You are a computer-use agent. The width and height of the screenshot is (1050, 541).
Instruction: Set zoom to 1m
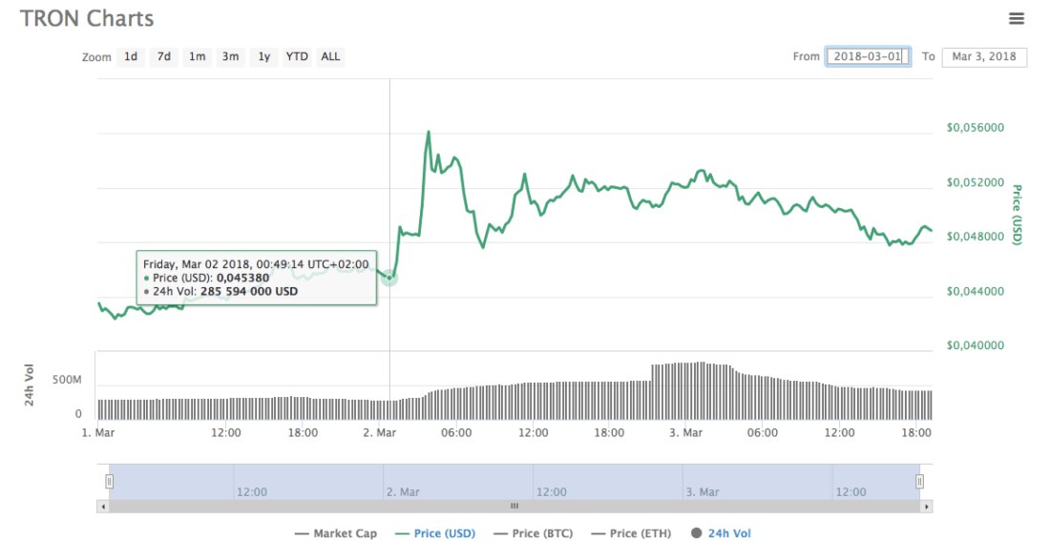pos(197,57)
